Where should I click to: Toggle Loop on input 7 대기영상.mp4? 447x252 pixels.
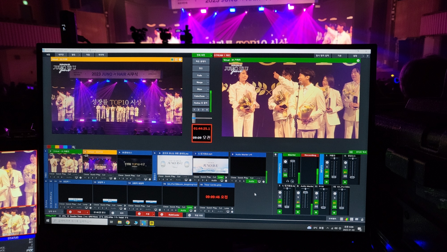[x=220, y=177]
